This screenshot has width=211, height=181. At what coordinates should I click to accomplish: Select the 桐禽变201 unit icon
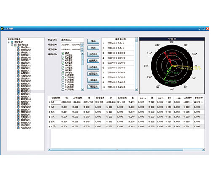tap(19, 47)
